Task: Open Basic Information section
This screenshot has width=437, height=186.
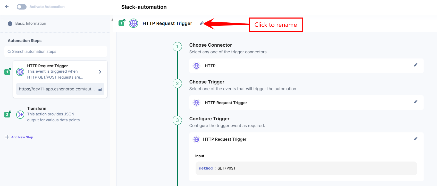Action: (x=31, y=23)
